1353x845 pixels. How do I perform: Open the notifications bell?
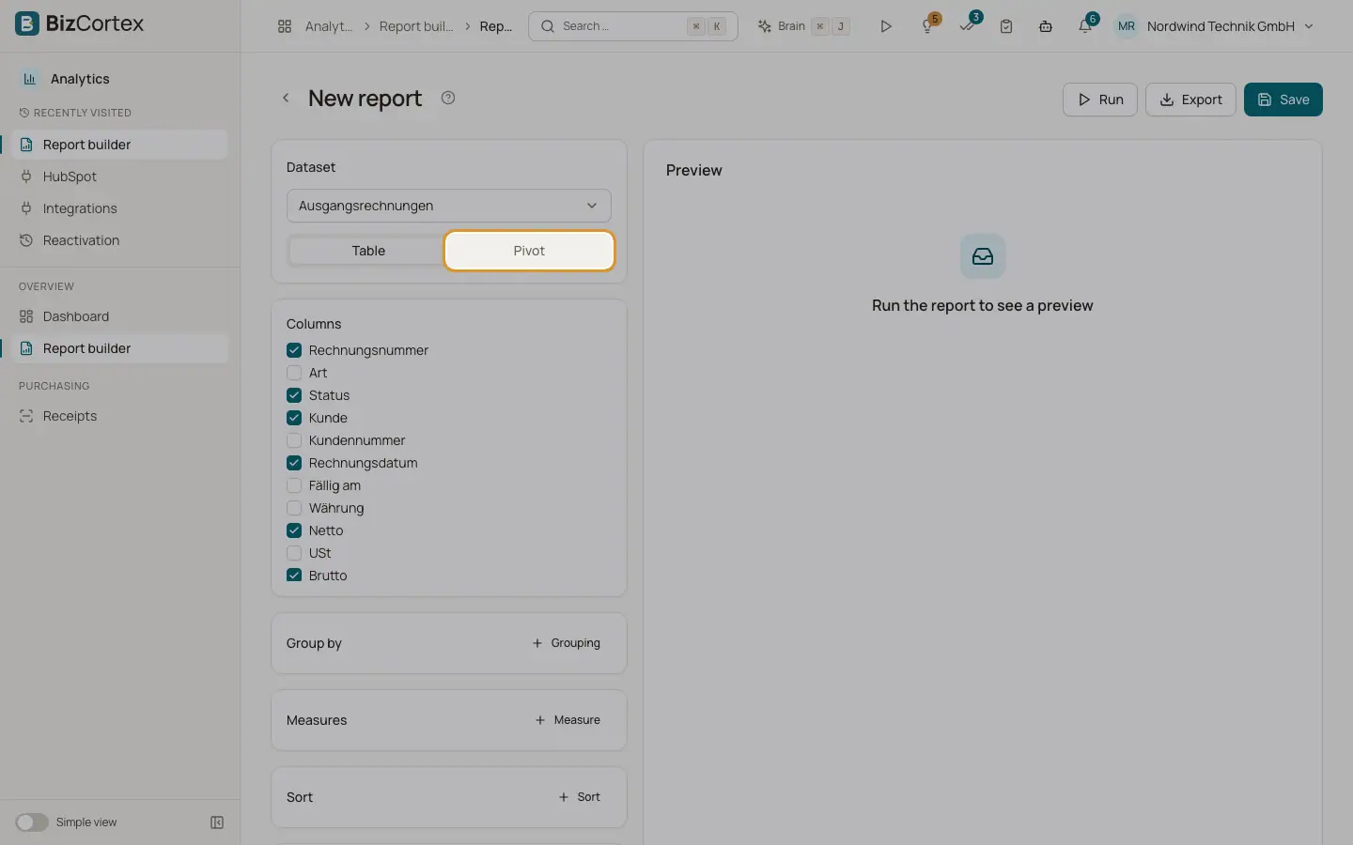[x=1085, y=26]
